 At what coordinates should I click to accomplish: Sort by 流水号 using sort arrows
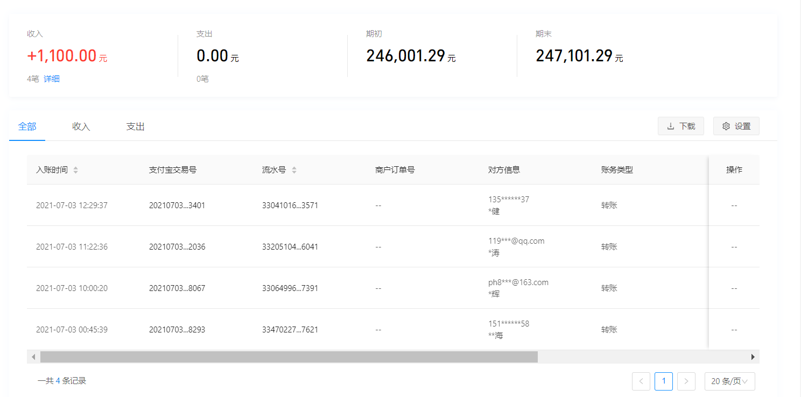tap(294, 170)
